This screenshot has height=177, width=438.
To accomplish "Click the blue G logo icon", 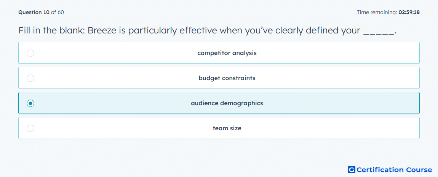I will pos(352,169).
